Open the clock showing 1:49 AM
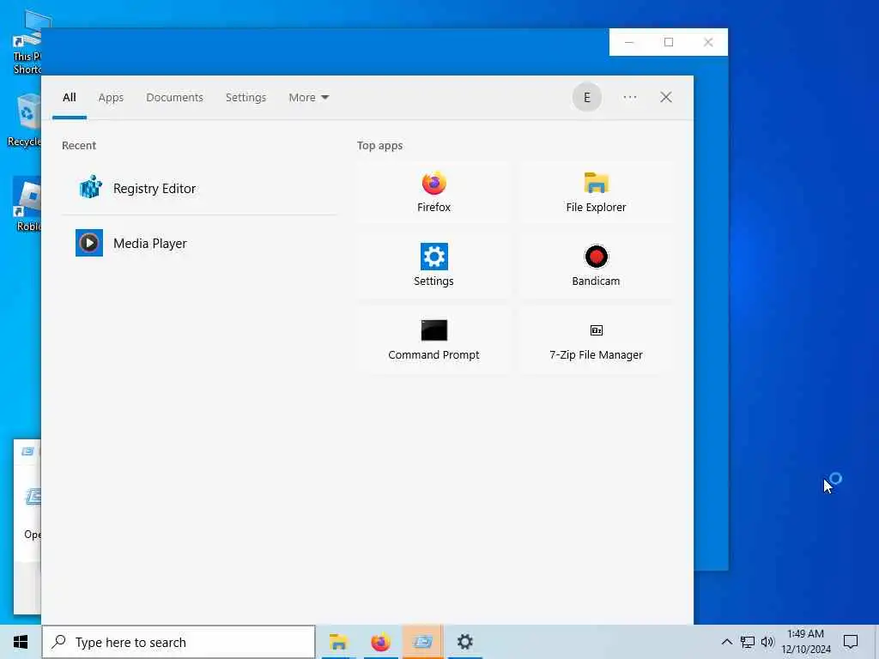 click(805, 642)
